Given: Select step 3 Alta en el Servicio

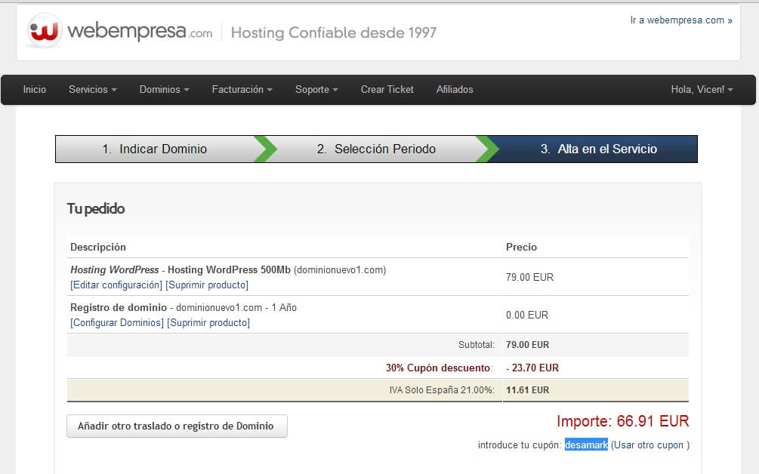Looking at the screenshot, I should [598, 149].
